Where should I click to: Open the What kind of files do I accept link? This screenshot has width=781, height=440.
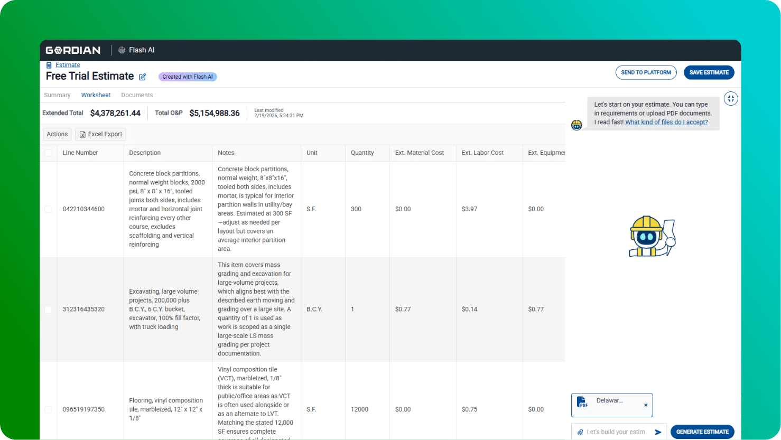666,121
